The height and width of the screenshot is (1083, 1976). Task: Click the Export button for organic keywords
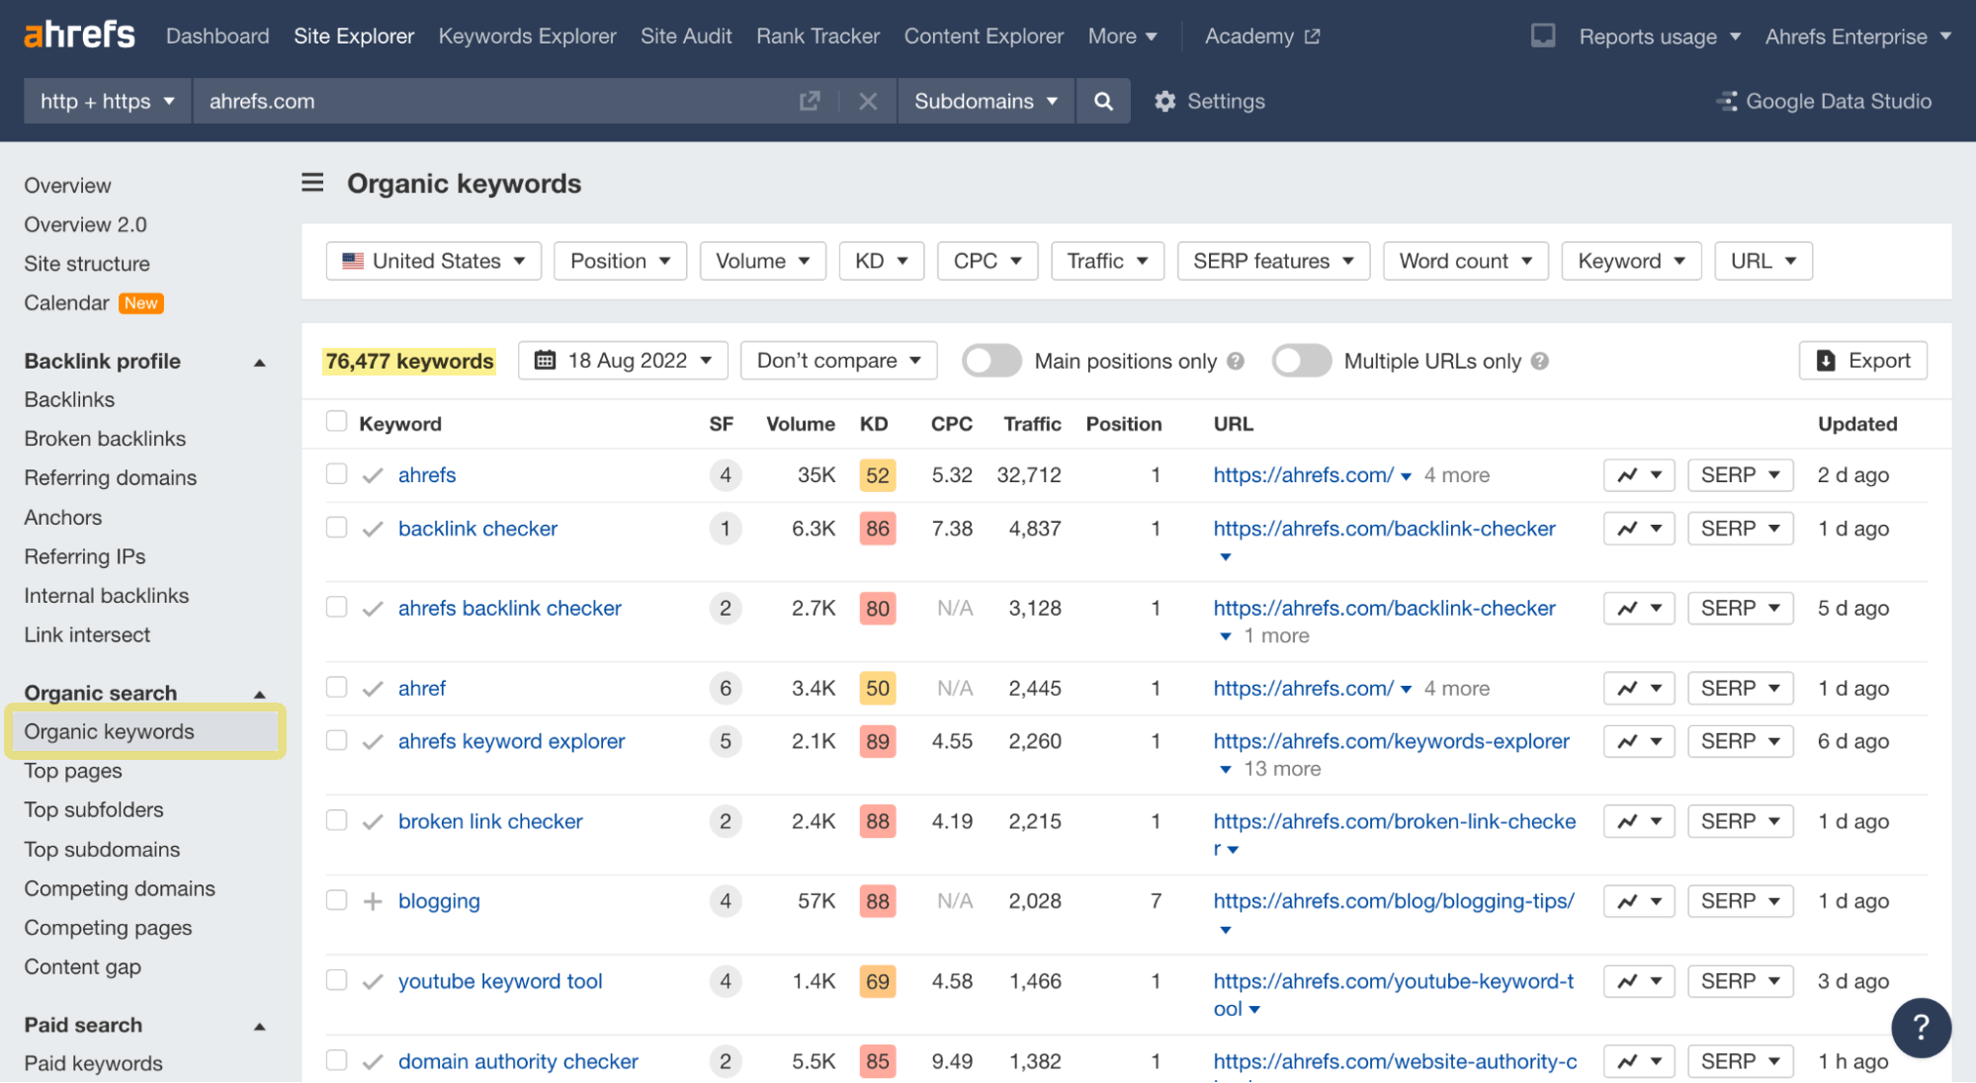point(1865,360)
